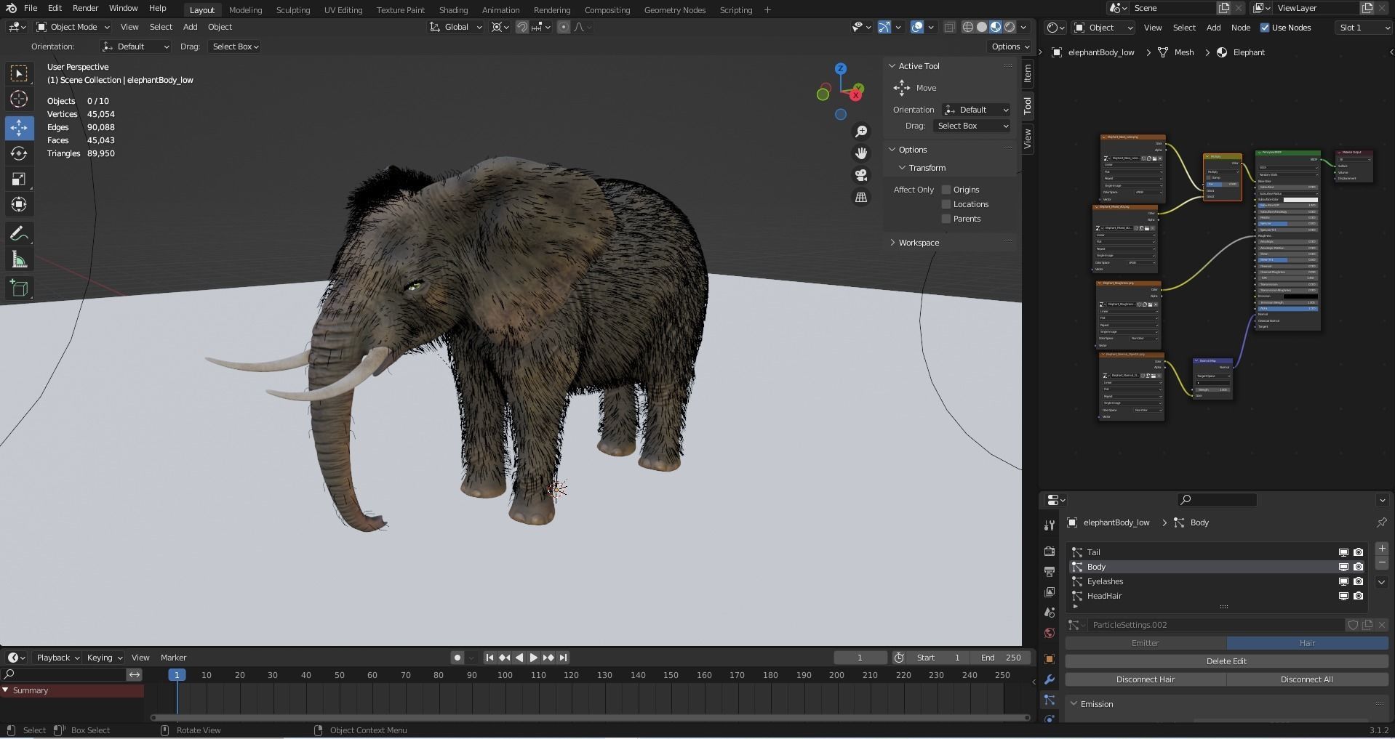Activate the Measure tool

click(x=19, y=259)
